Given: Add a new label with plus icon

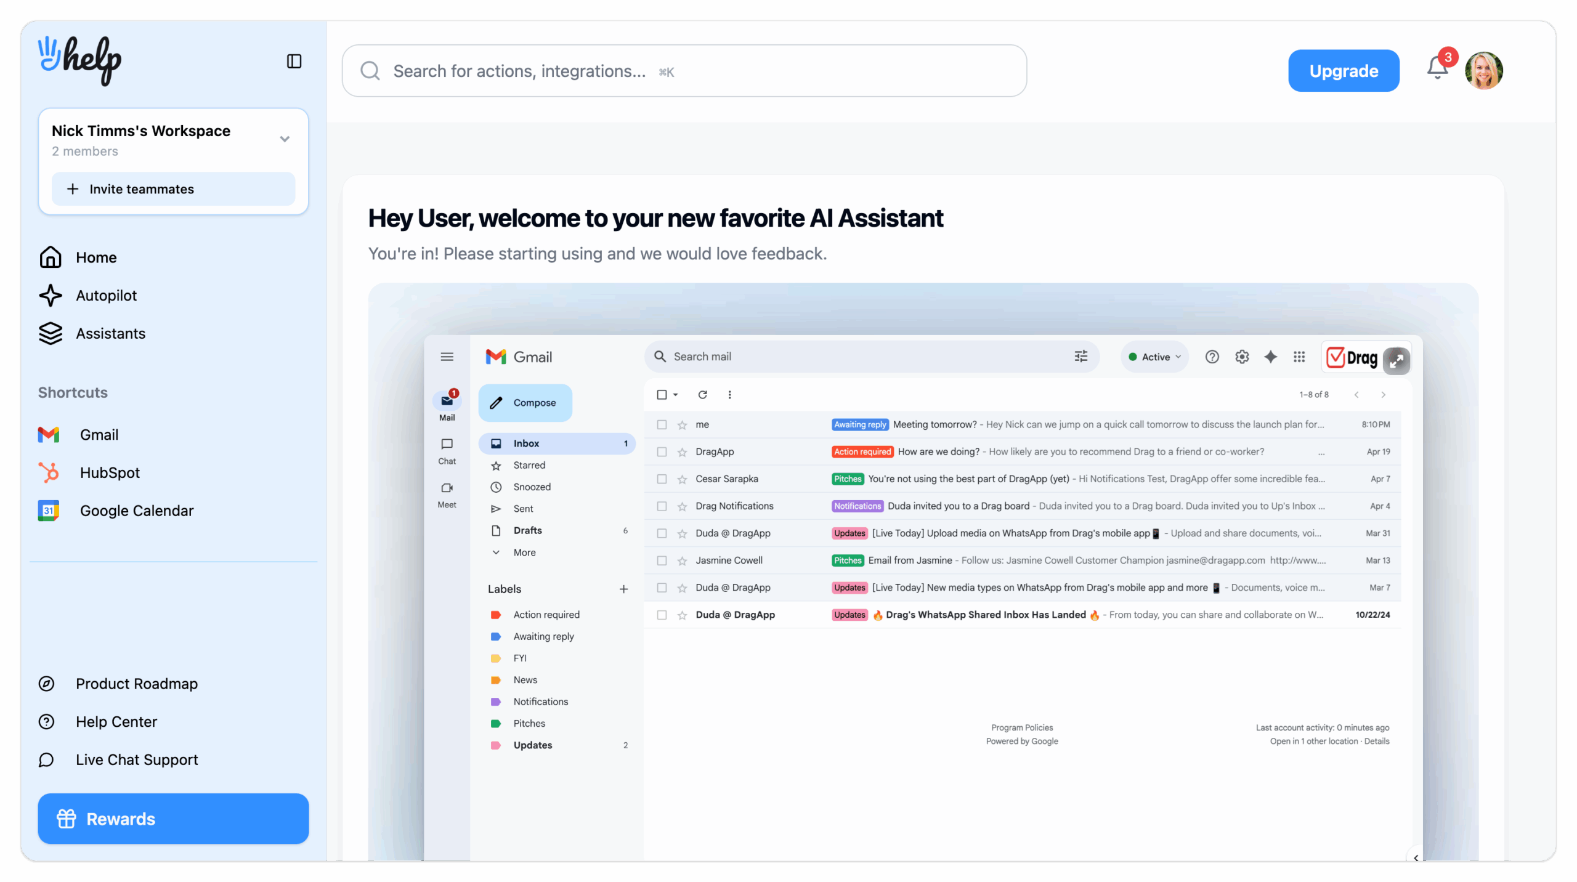Looking at the screenshot, I should tap(623, 589).
